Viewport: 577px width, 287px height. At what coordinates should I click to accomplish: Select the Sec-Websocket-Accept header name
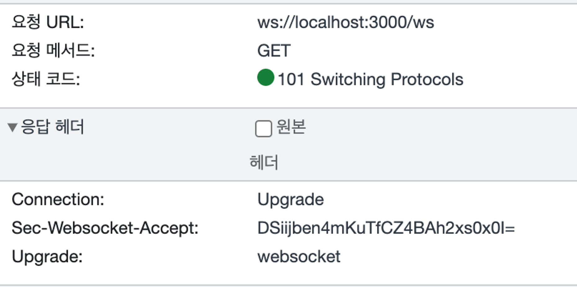pos(105,228)
